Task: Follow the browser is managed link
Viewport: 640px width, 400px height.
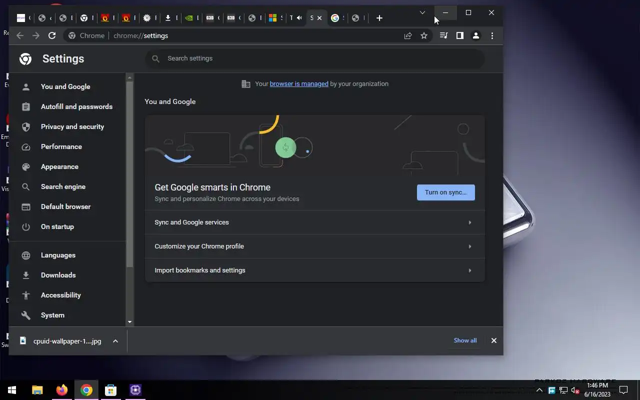Action: pos(299,84)
